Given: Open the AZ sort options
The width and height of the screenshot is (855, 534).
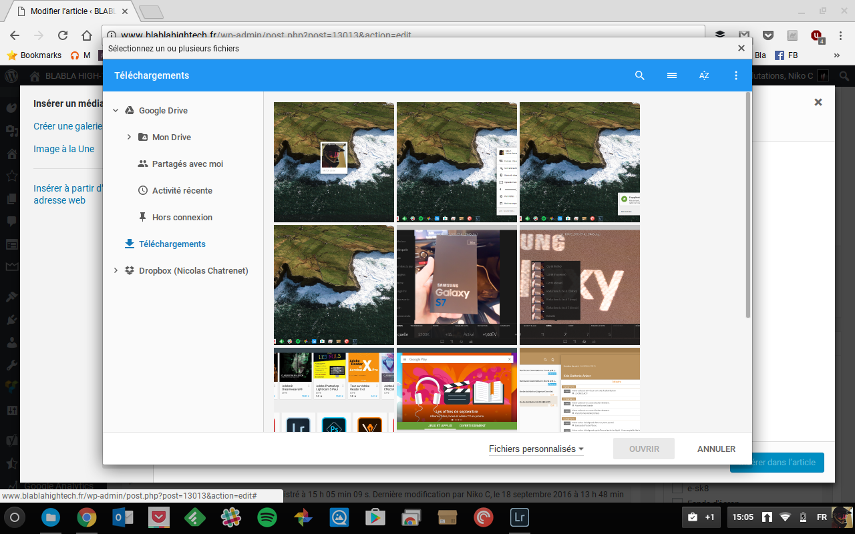Looking at the screenshot, I should click(704, 75).
